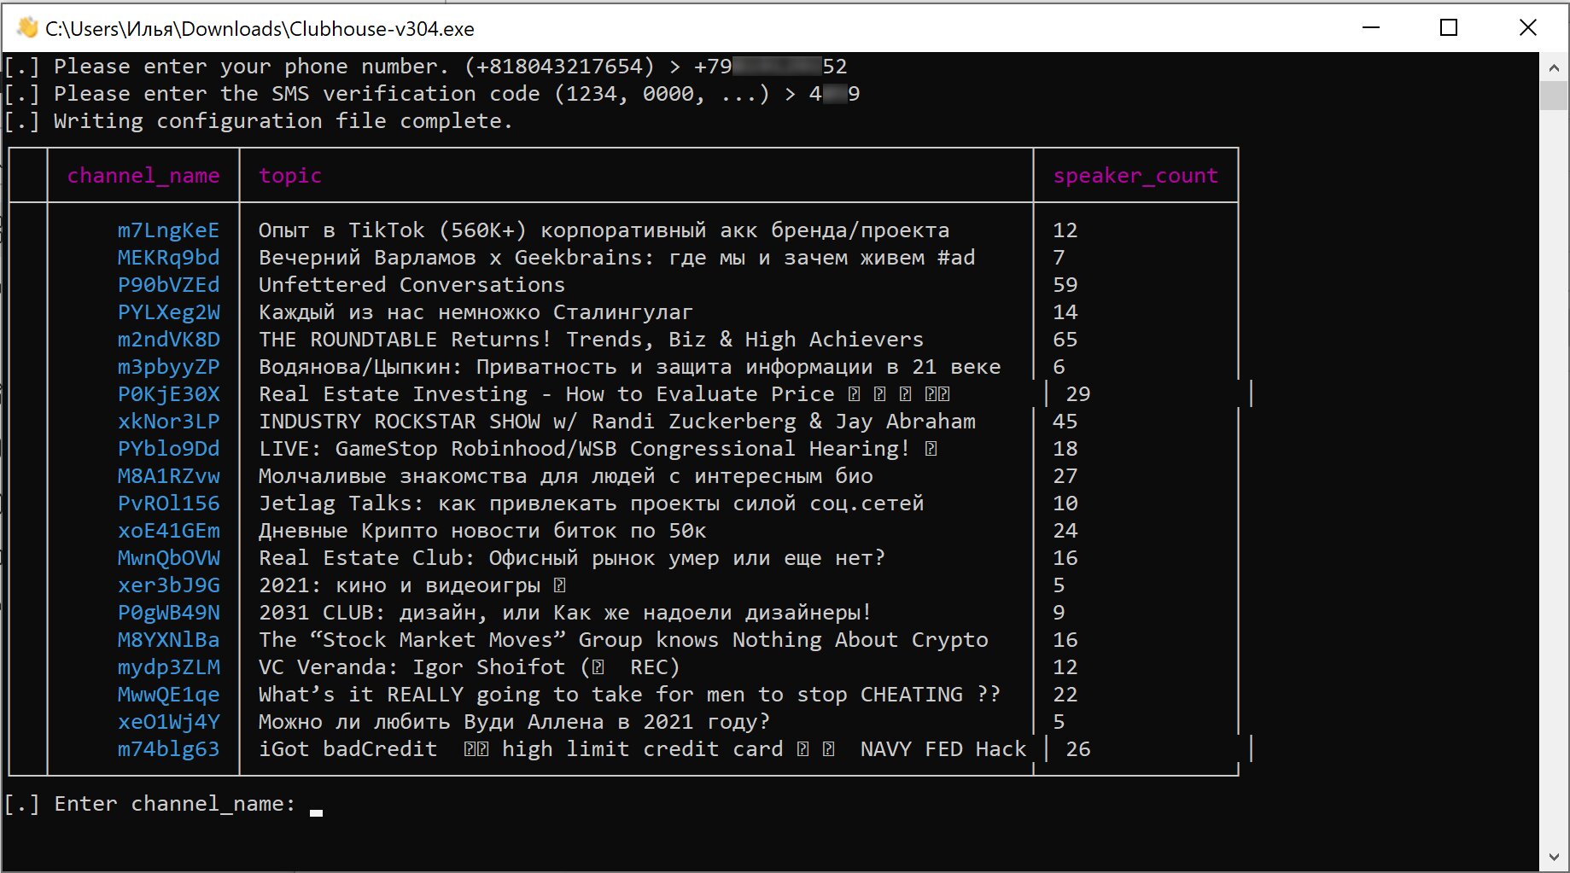Image resolution: width=1570 pixels, height=873 pixels.
Task: Maximize the console window
Action: 1449,27
